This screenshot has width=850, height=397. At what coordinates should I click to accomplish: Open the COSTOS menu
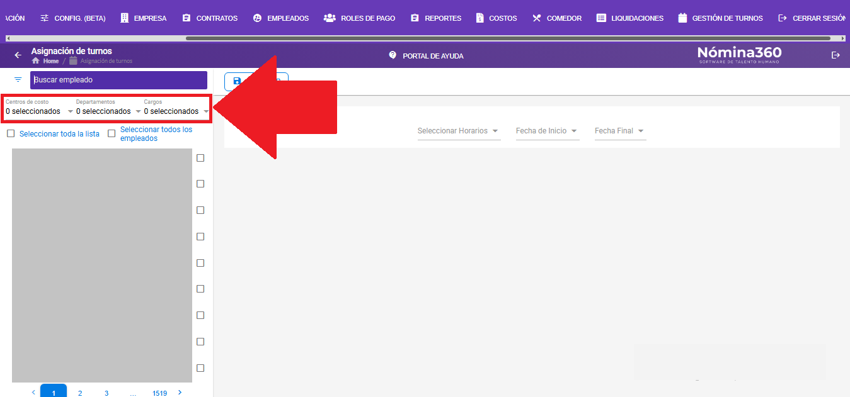(x=497, y=18)
